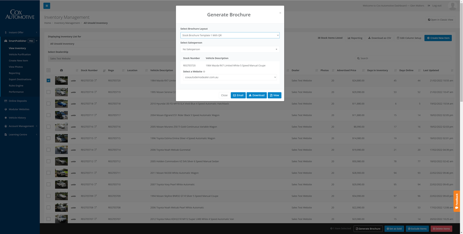The image size is (463, 234).
Task: Click car body-type icon in REGTEST20 row
Action: [73, 81]
